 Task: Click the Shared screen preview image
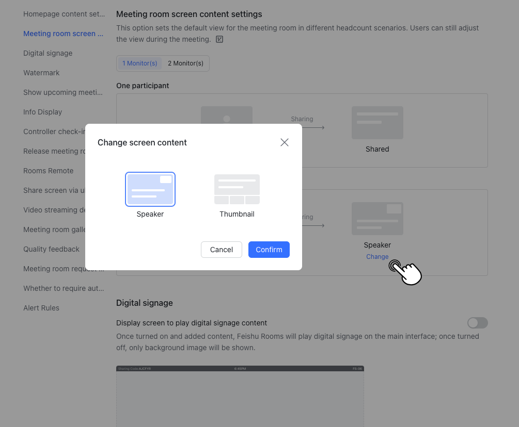tap(377, 123)
